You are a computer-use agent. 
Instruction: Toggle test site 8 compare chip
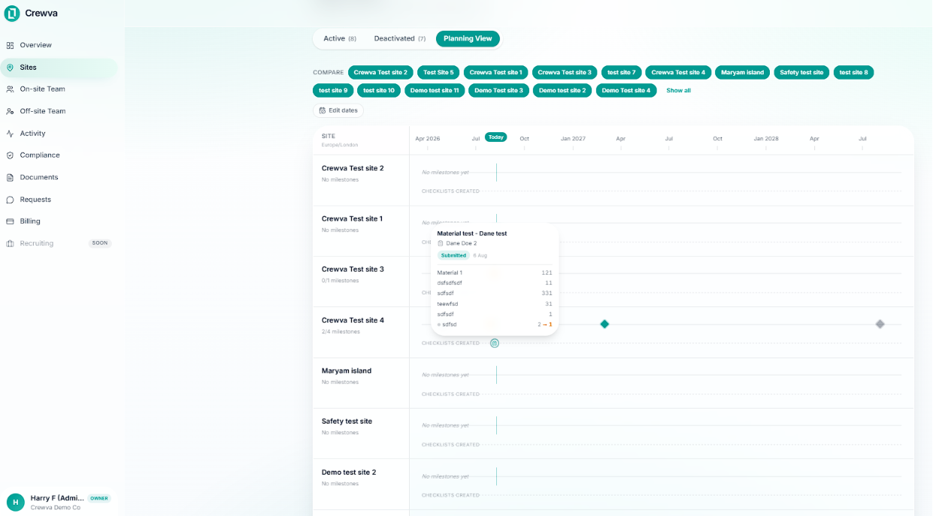click(x=853, y=72)
